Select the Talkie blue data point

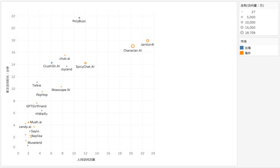click(x=37, y=82)
